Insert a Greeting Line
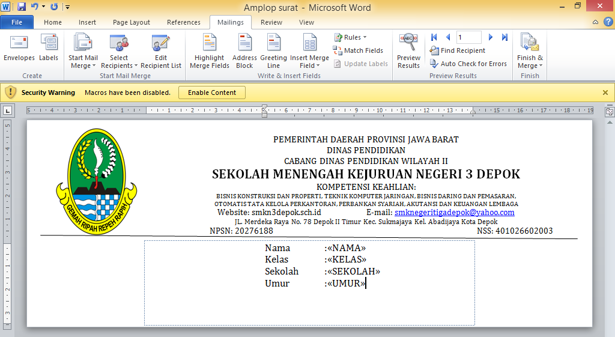This screenshot has height=337, width=615. (273, 51)
